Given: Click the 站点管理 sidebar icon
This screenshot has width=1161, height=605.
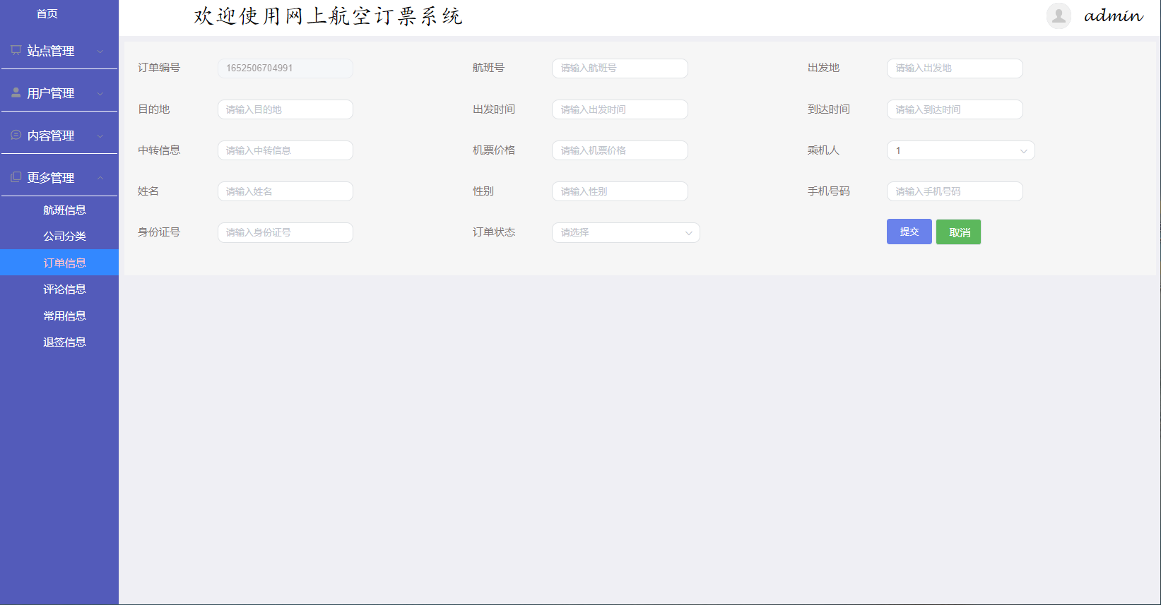Looking at the screenshot, I should click(16, 50).
